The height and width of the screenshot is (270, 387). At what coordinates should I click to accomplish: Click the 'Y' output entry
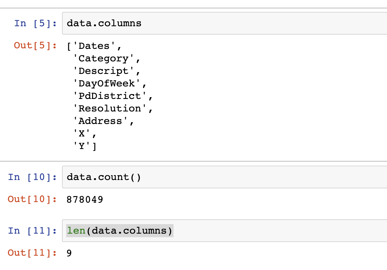(82, 146)
